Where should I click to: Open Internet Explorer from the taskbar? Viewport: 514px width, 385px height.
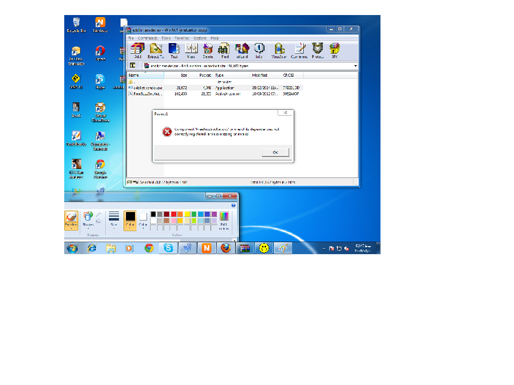[92, 248]
